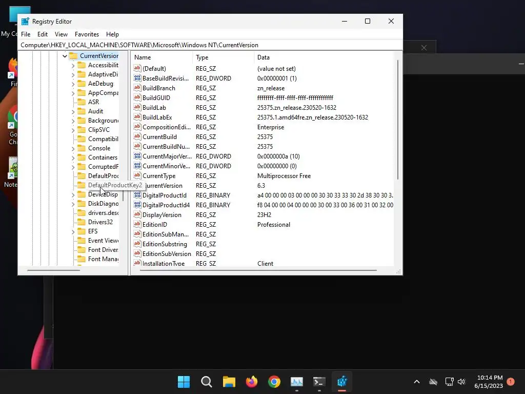Viewport: 525px width, 394px height.
Task: Click the BuildGUID string value icon
Action: [137, 97]
